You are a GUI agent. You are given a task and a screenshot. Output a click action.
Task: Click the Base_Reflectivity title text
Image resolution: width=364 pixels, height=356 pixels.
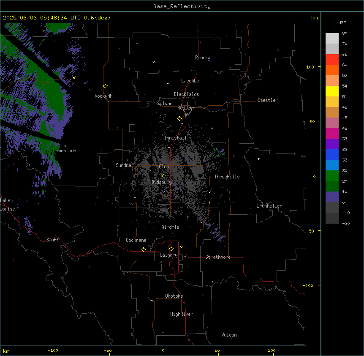(x=182, y=6)
